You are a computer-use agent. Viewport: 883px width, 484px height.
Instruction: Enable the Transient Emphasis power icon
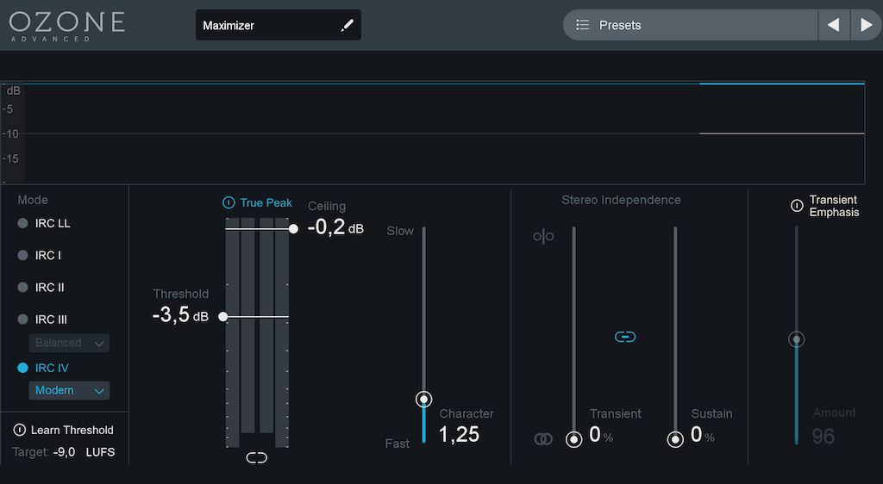click(x=797, y=206)
